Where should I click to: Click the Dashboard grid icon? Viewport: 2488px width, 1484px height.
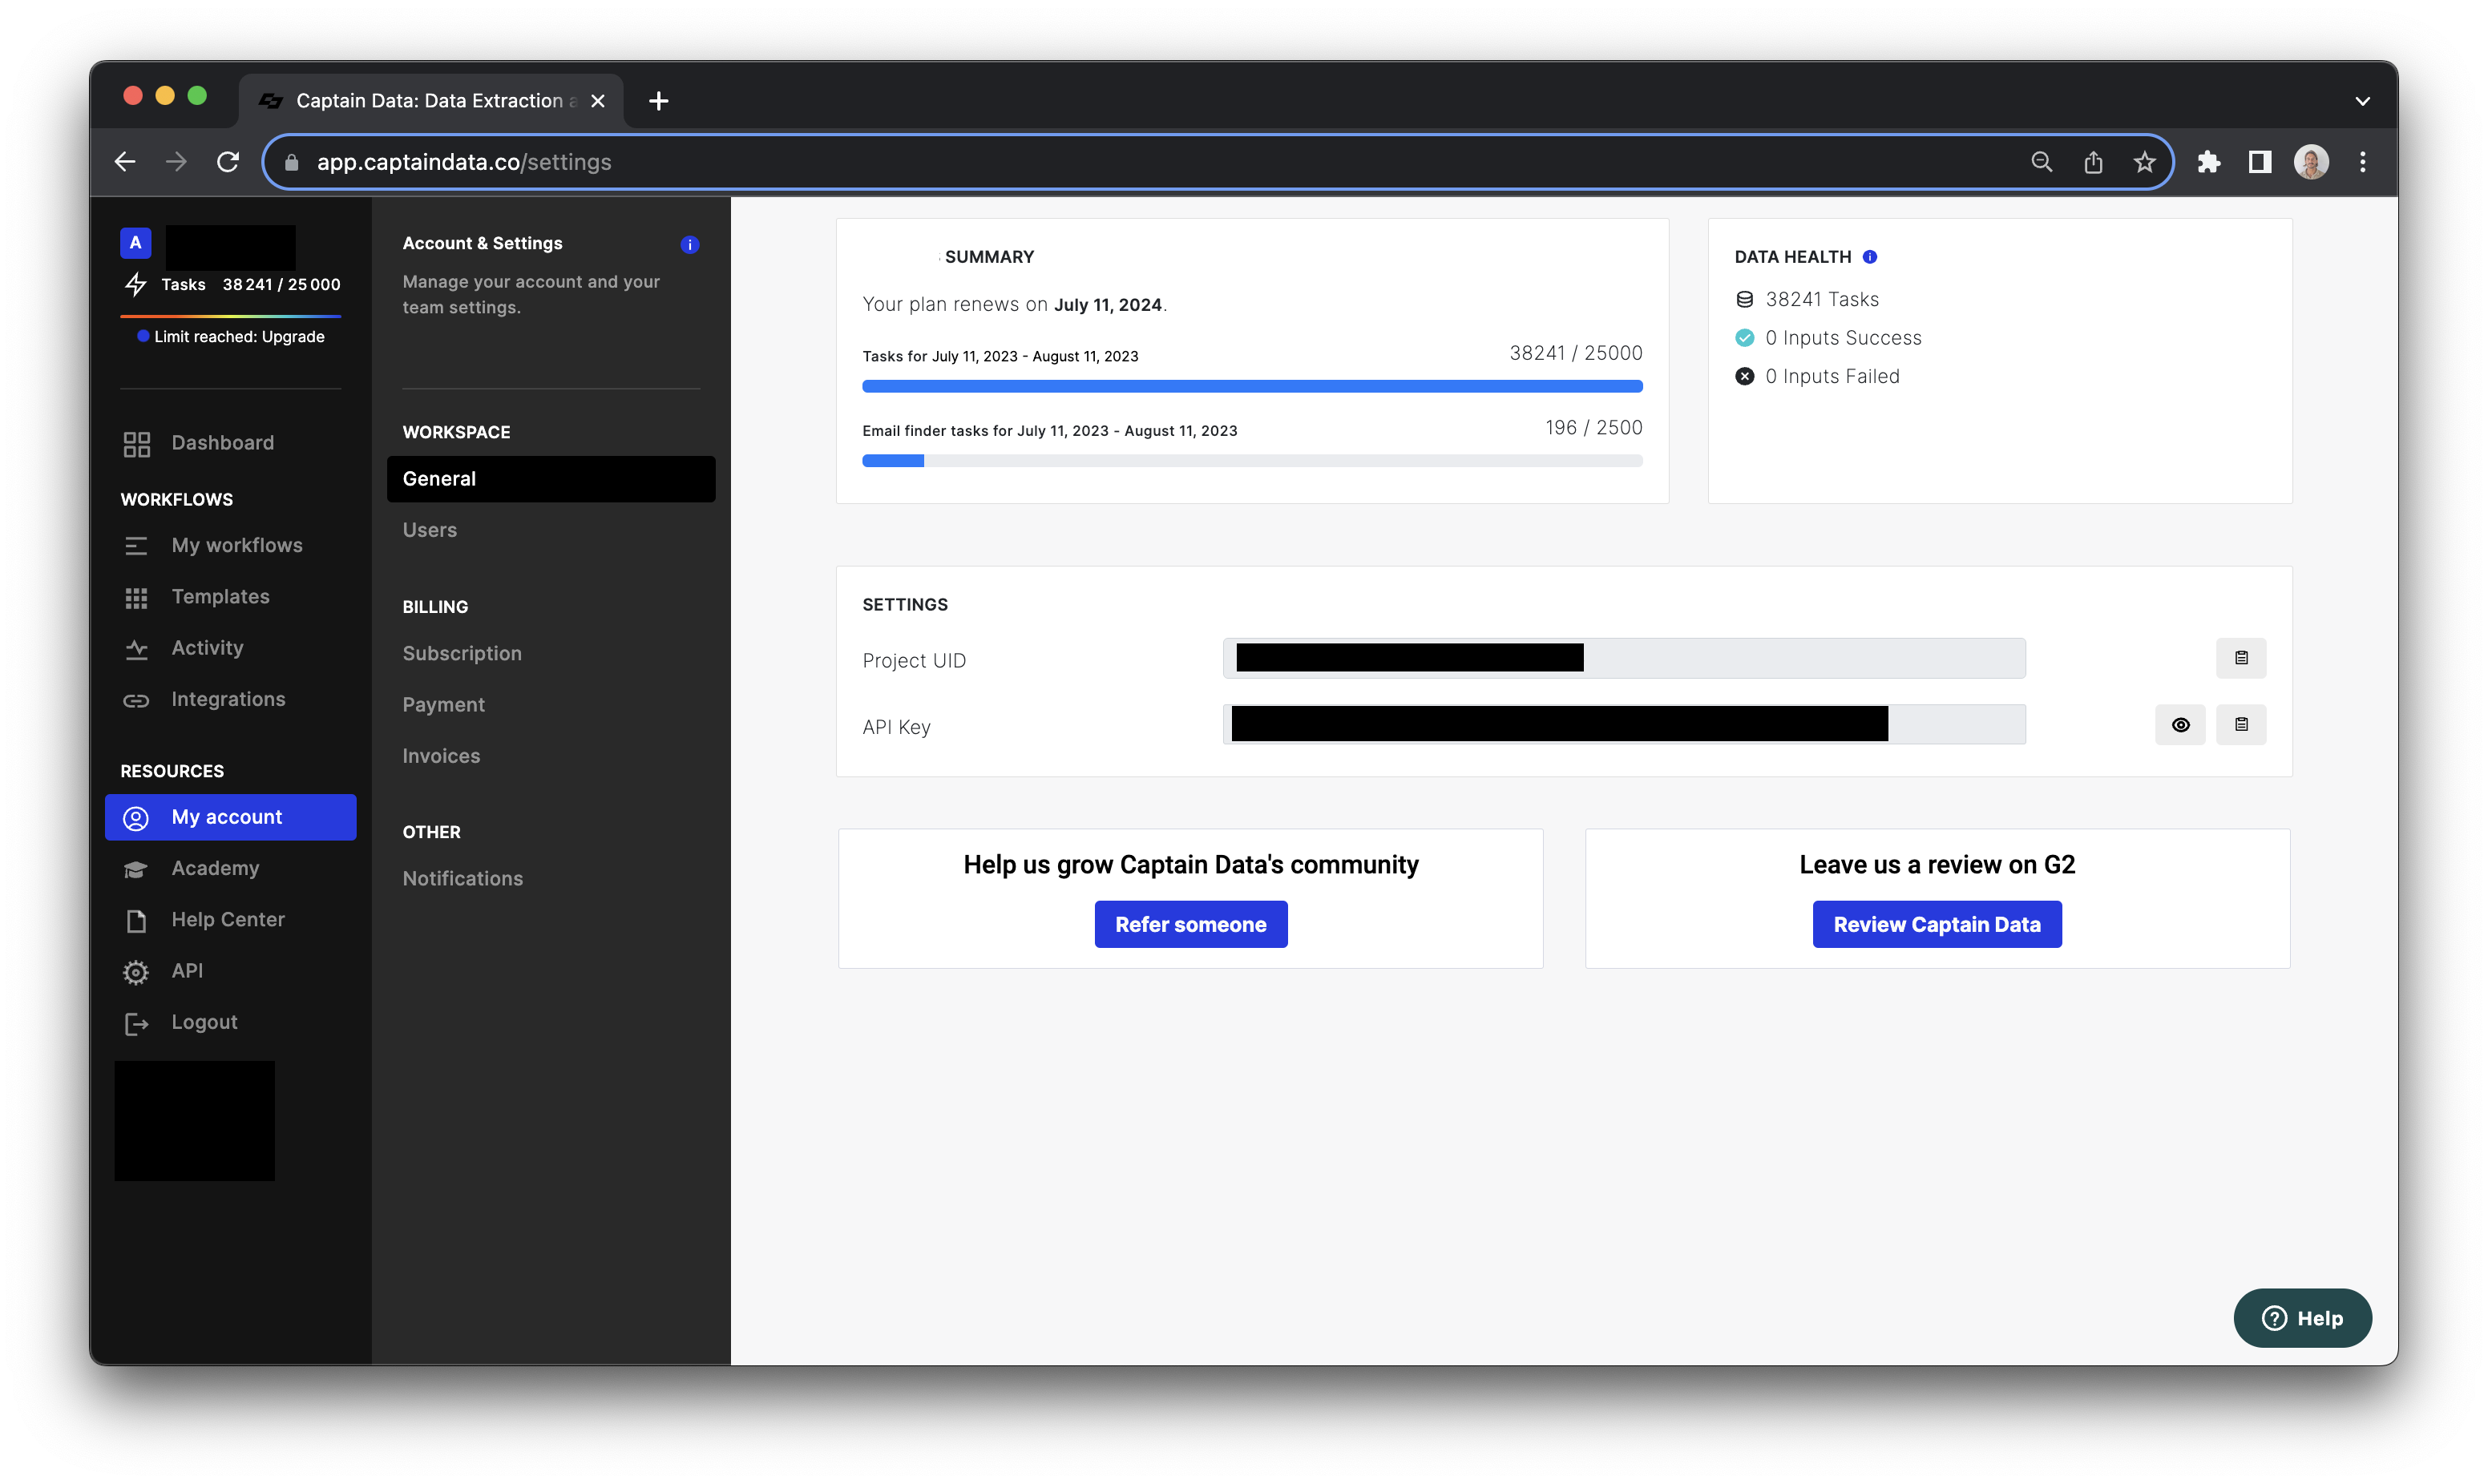[136, 444]
